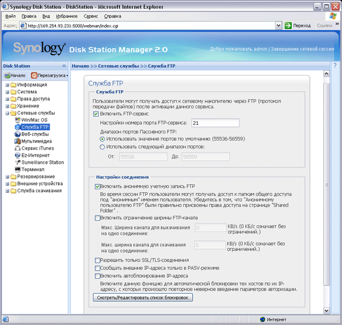Open the Сервис menu
The width and height of the screenshot is (342, 325).
coord(91,16)
